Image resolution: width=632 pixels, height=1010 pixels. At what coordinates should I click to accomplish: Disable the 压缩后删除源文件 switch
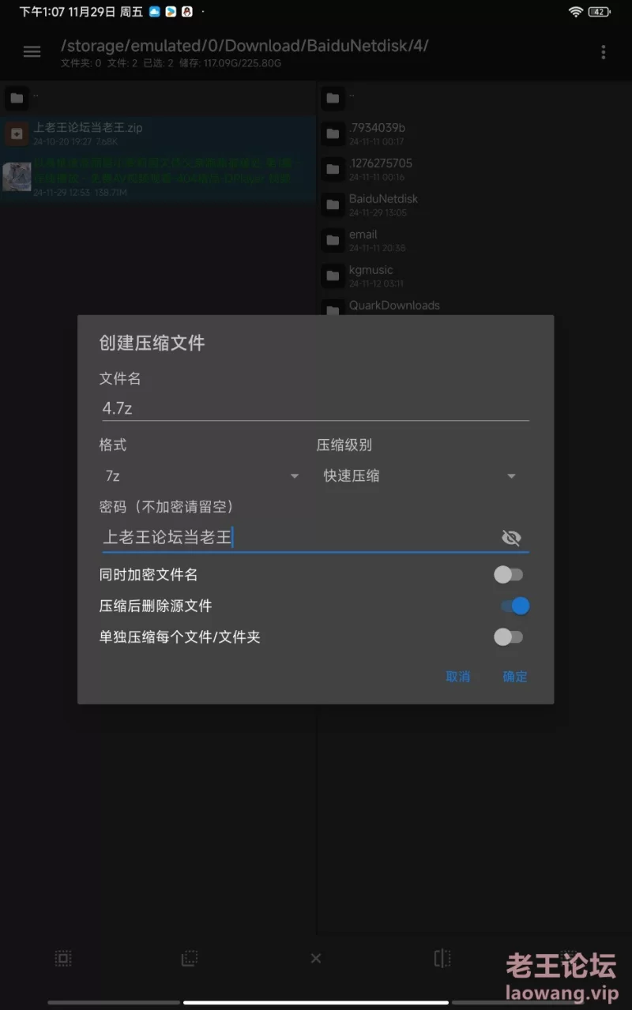pos(514,606)
